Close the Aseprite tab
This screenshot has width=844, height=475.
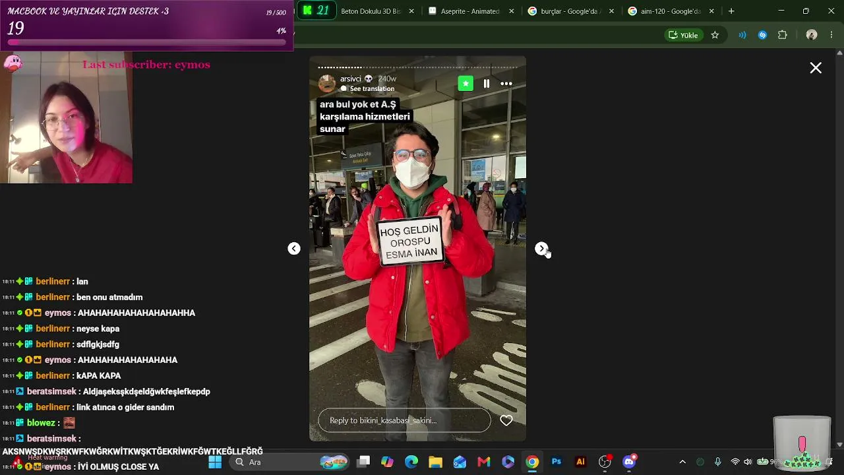point(511,11)
